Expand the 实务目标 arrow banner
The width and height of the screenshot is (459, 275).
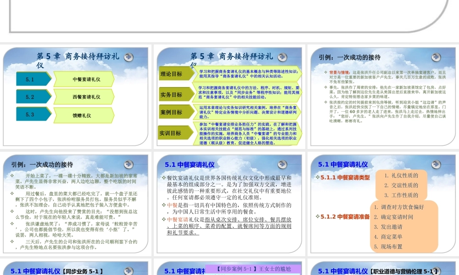[171, 95]
